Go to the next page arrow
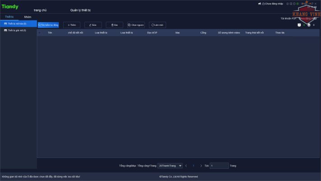Screen dimensions: 321x181 tap(201, 166)
